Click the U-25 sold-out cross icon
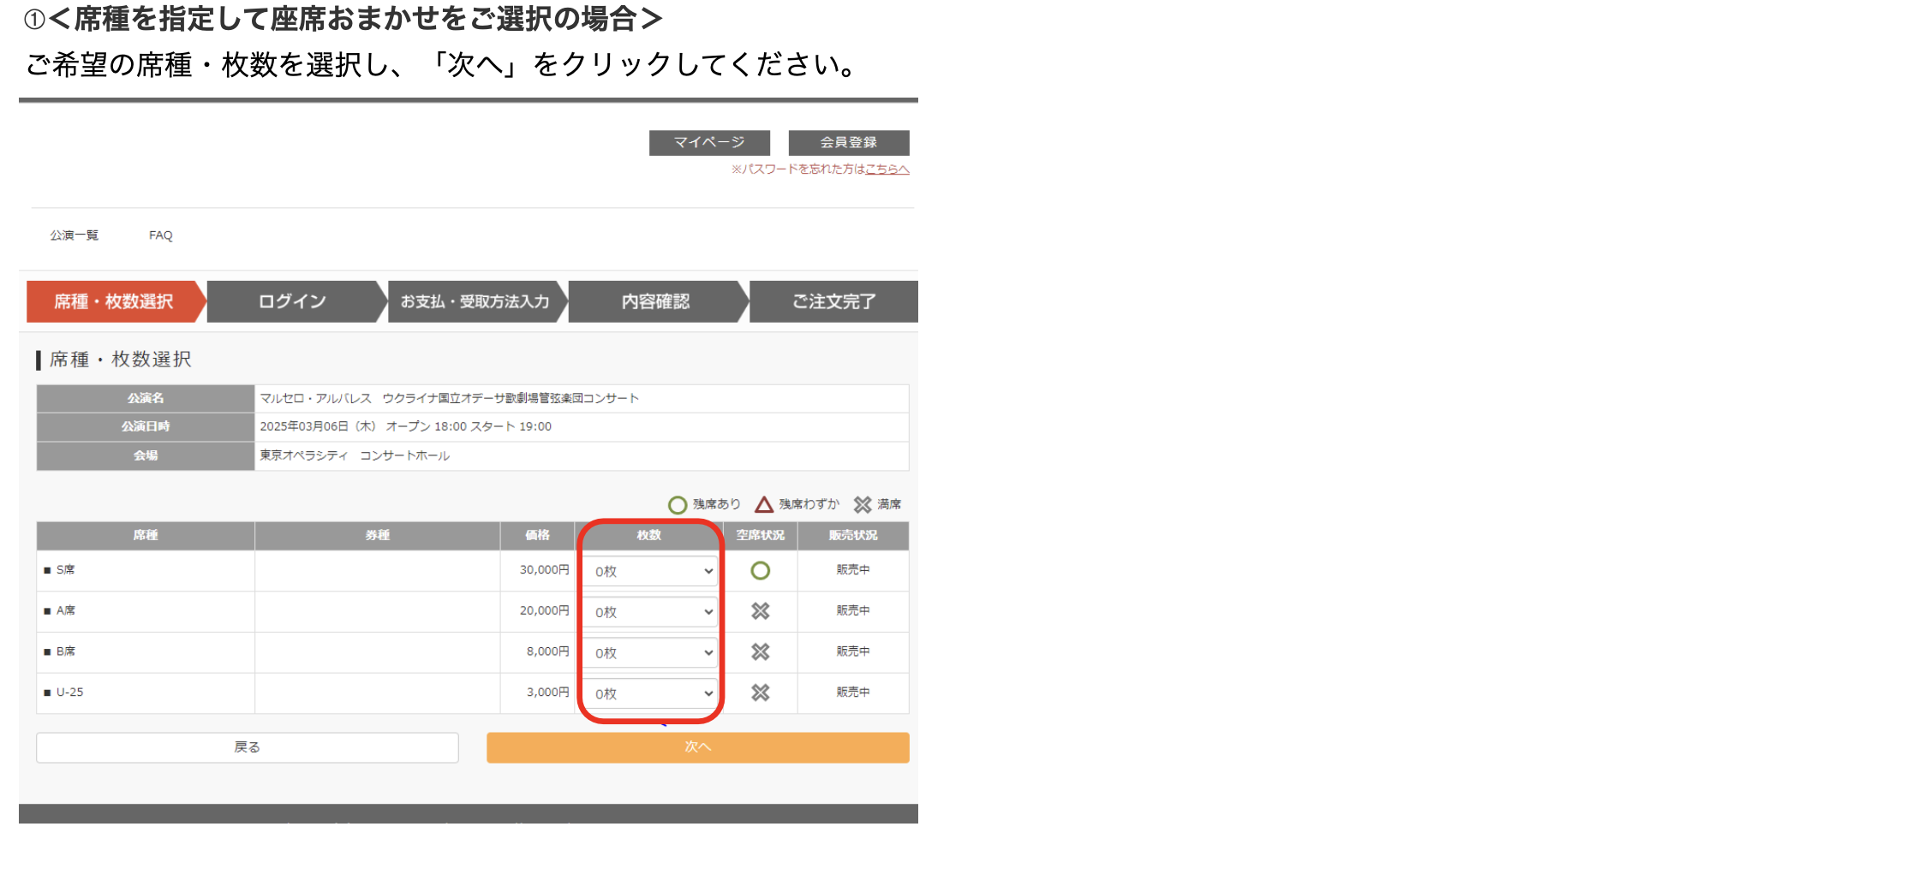 click(760, 693)
